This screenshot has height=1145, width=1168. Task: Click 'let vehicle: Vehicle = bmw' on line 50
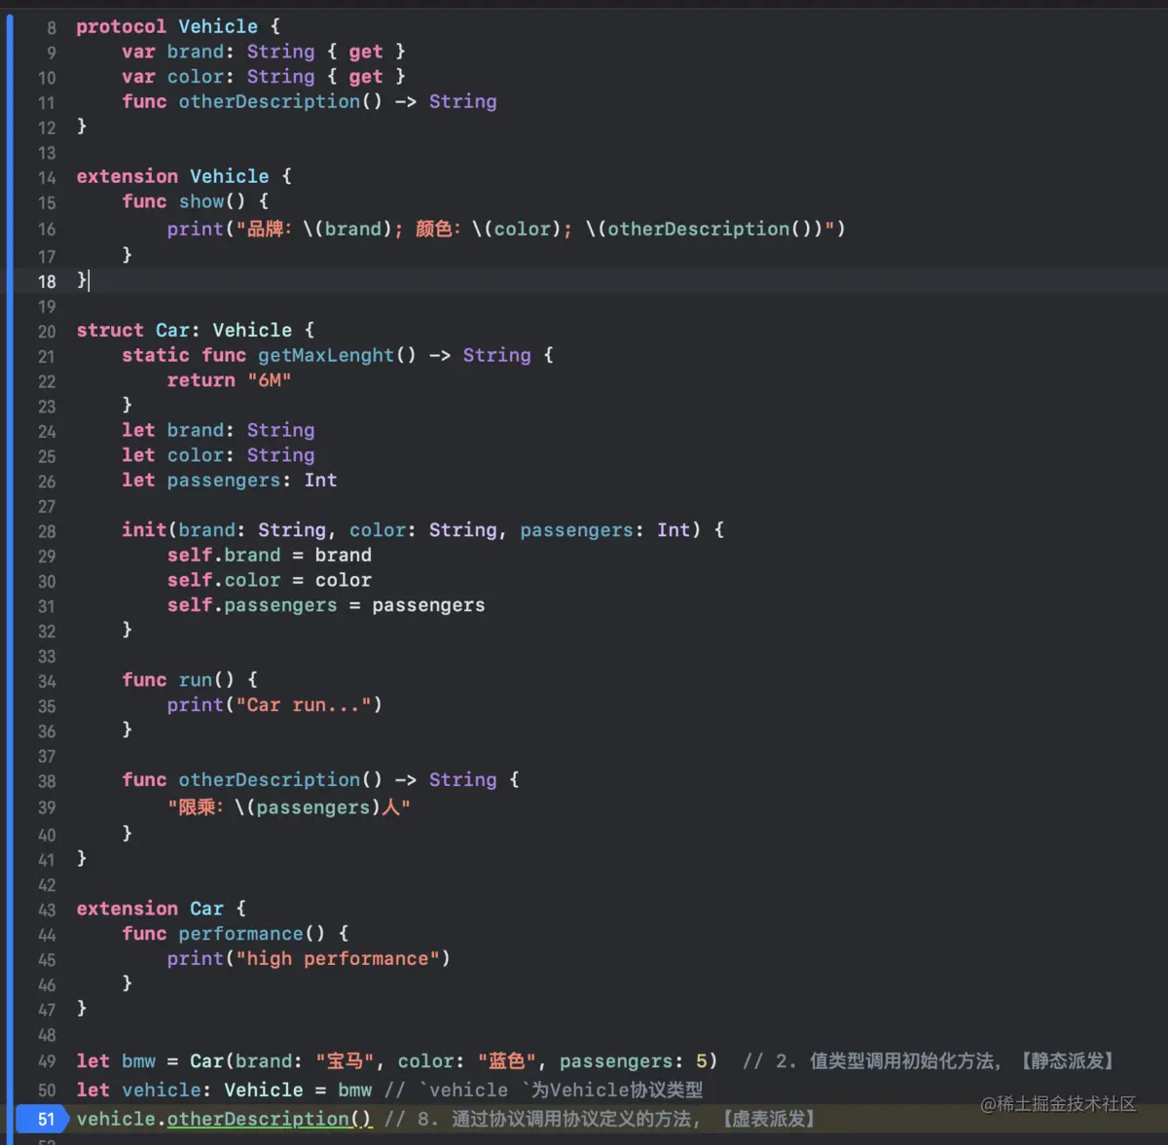[x=224, y=1091]
